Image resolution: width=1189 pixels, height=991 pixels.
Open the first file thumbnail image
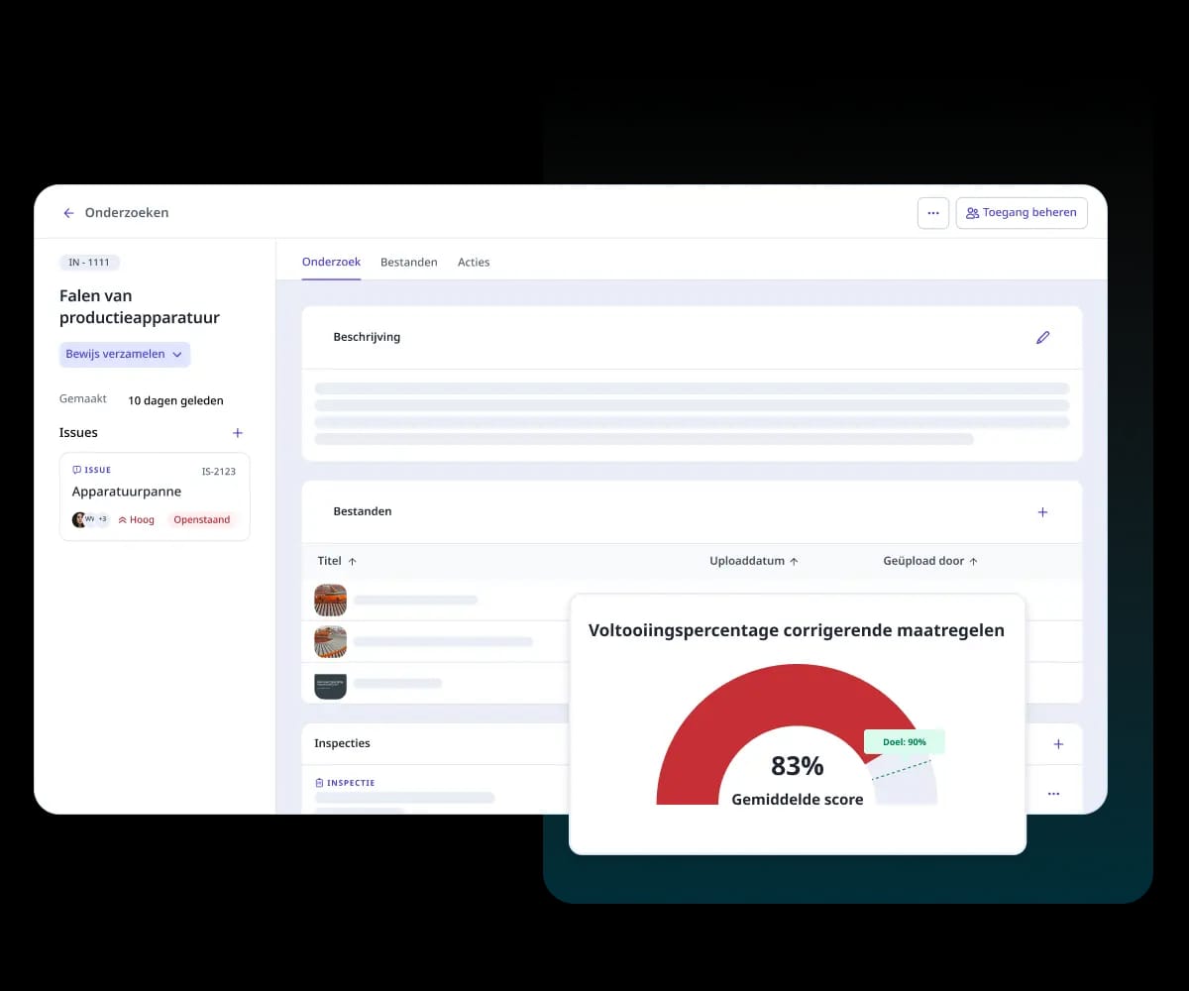point(330,600)
